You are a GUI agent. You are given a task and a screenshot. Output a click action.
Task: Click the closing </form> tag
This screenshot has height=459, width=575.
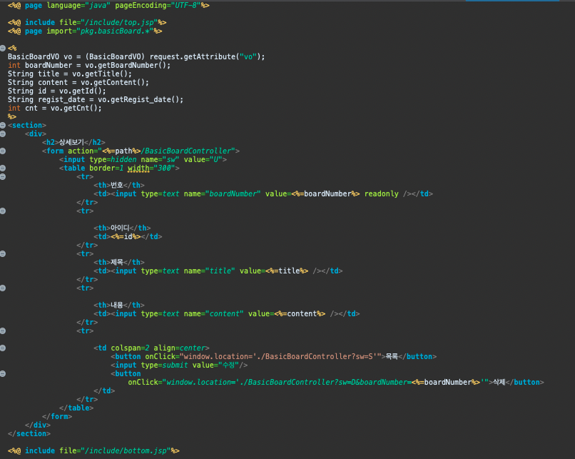[57, 416]
